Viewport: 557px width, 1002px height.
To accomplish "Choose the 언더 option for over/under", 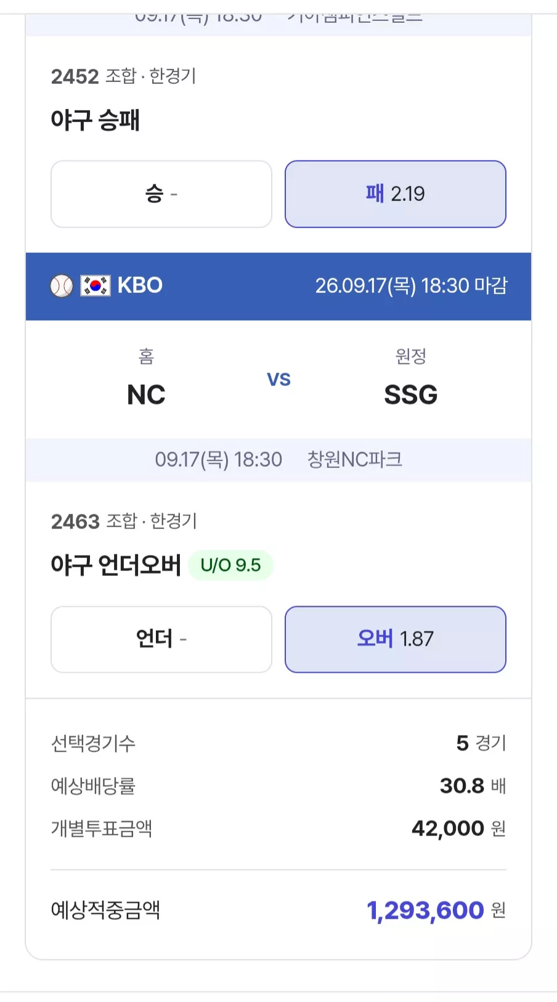I will [161, 639].
